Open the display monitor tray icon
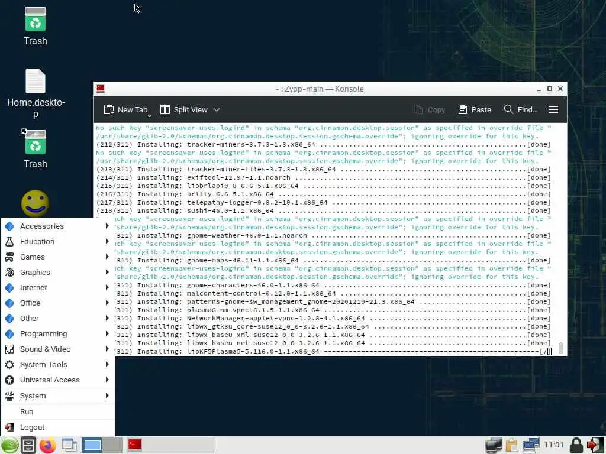 point(494,446)
